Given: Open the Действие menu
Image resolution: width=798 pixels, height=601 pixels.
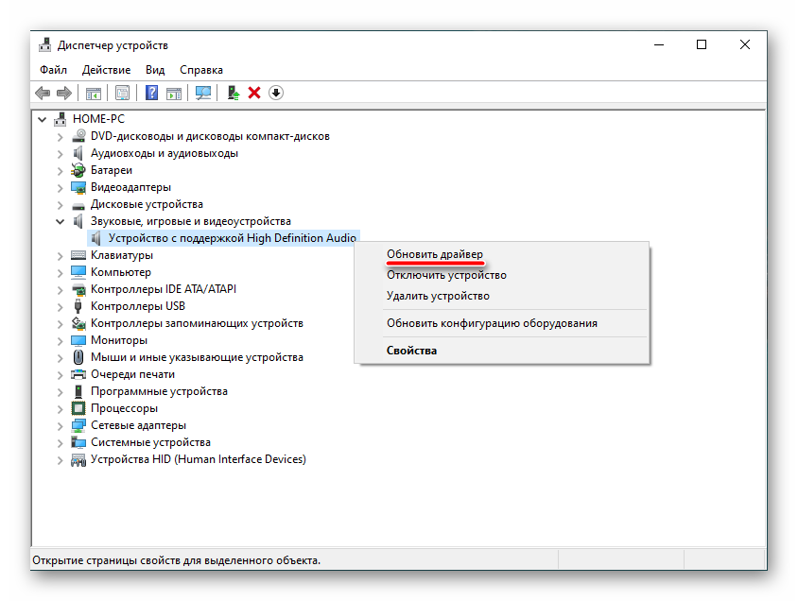Looking at the screenshot, I should click(106, 70).
